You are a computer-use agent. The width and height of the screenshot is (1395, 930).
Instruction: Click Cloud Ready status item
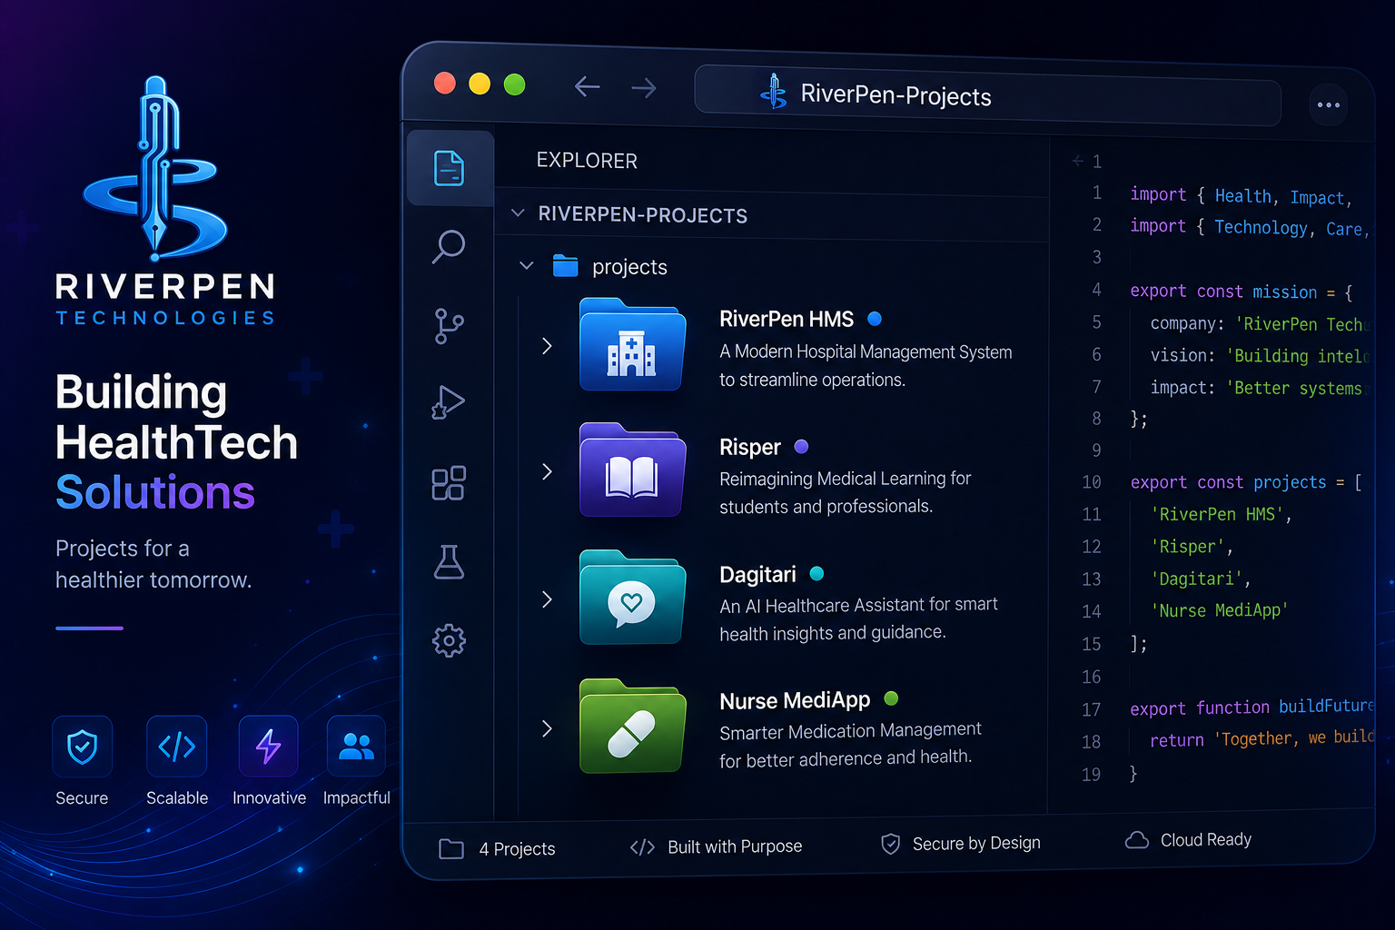click(1188, 840)
